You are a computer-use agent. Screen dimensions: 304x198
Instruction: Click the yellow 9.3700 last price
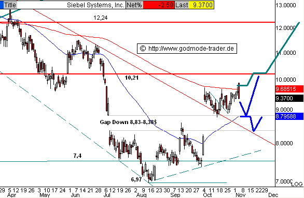click(x=201, y=5)
